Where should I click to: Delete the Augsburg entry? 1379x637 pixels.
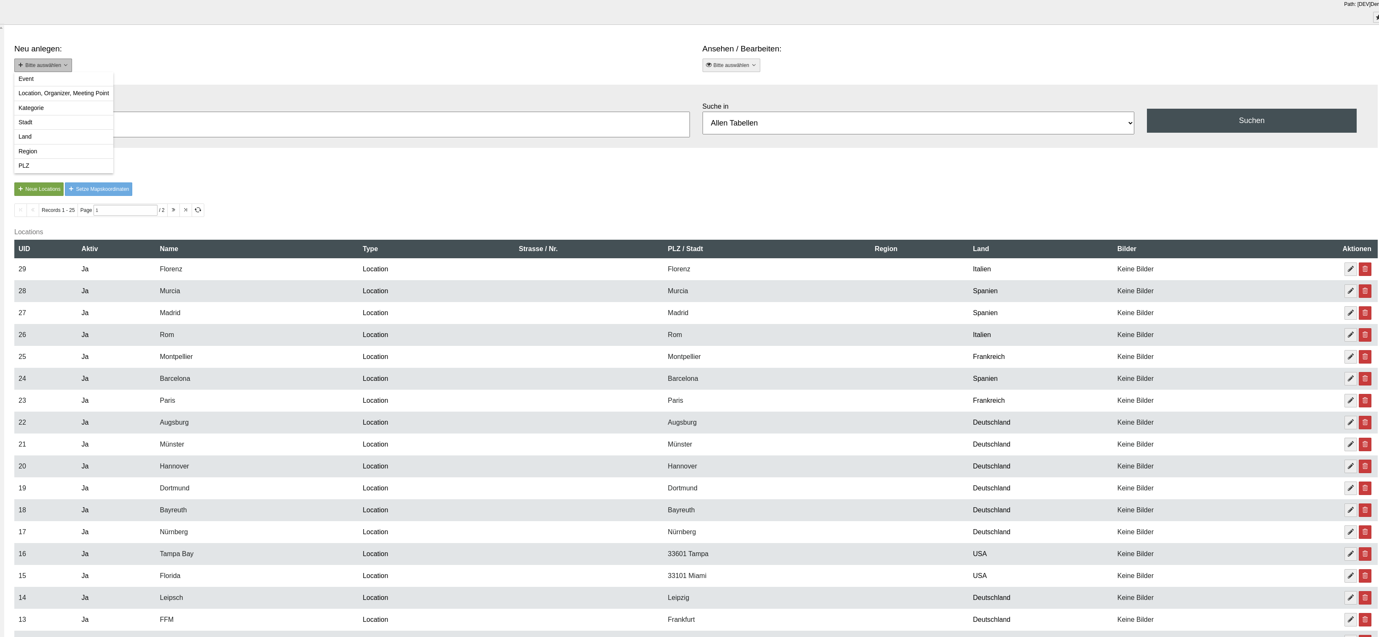coord(1365,423)
